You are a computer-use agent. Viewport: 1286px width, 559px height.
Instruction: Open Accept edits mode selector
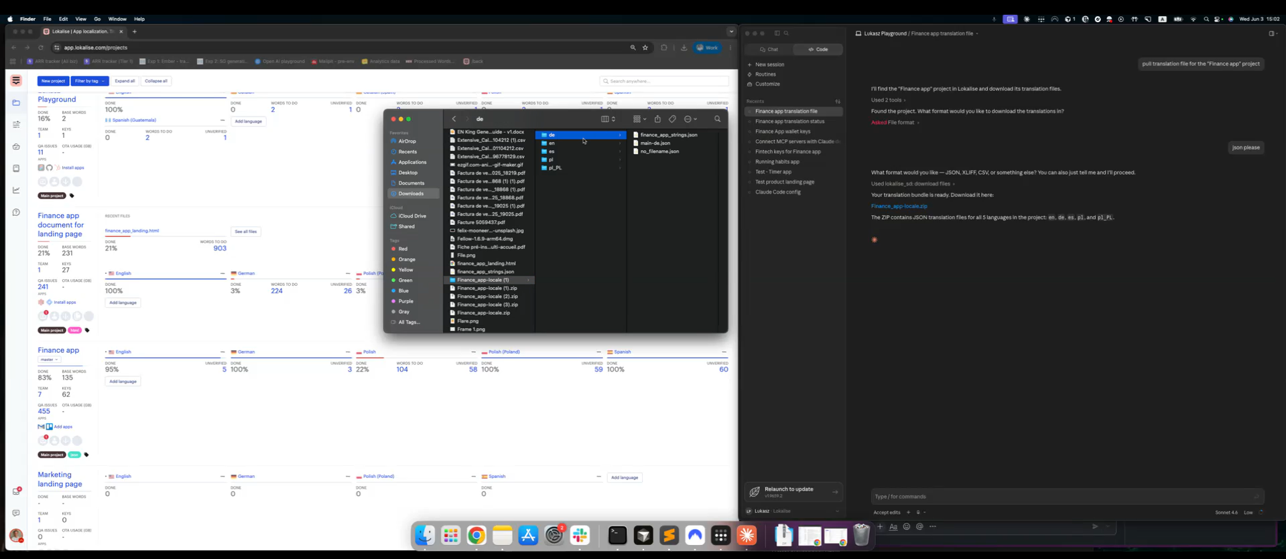[887, 512]
